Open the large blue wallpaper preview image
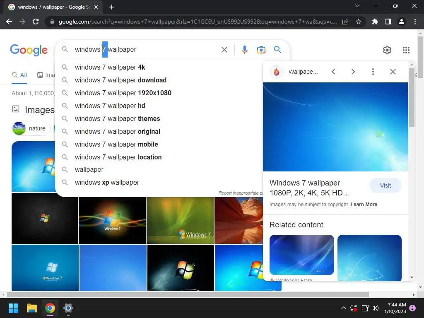The image size is (424, 318). (335, 127)
